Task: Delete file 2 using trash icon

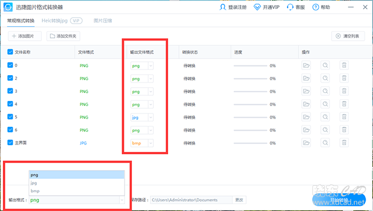Action: click(x=344, y=78)
